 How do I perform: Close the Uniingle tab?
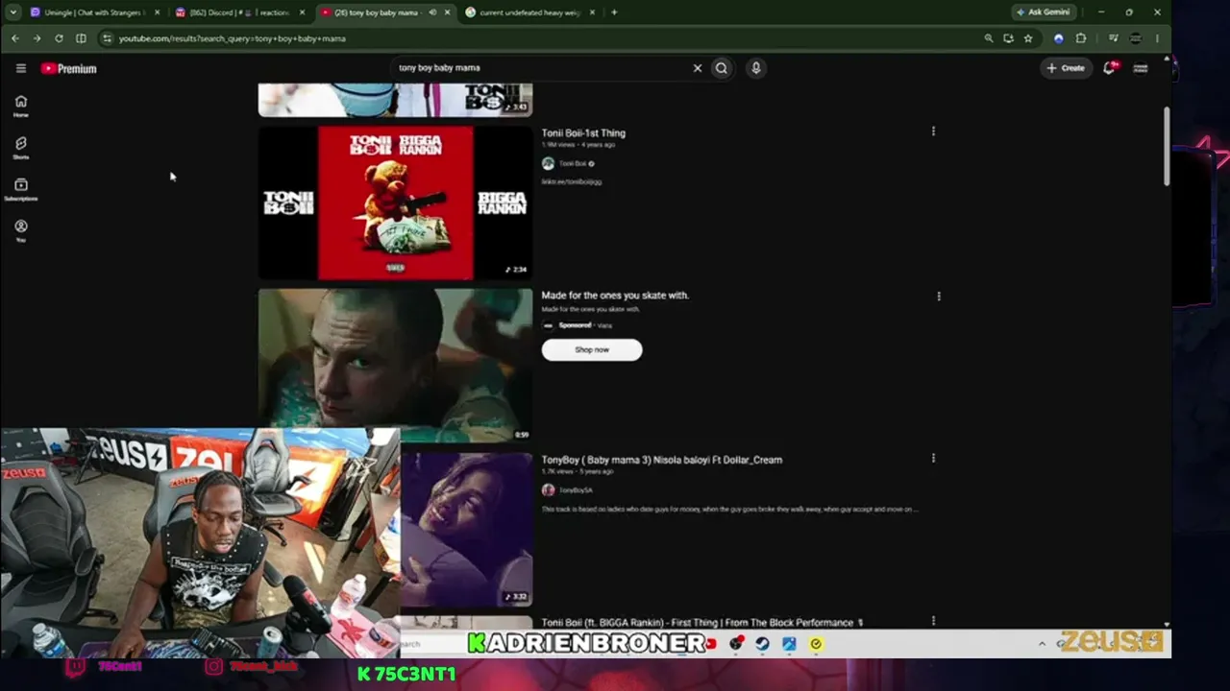(x=158, y=12)
